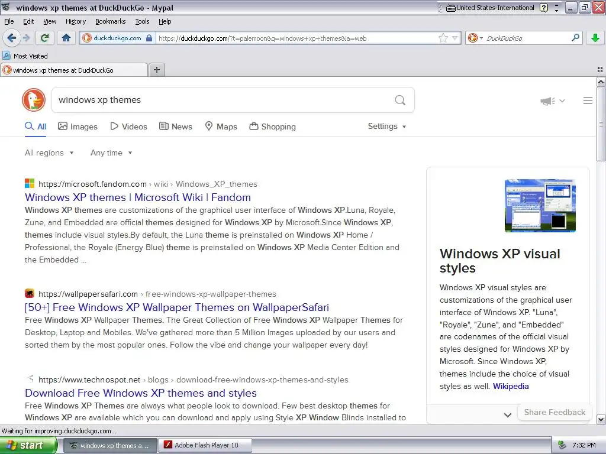This screenshot has width=606, height=454.
Task: Select the windows xp themes browser tab
Action: 74,70
